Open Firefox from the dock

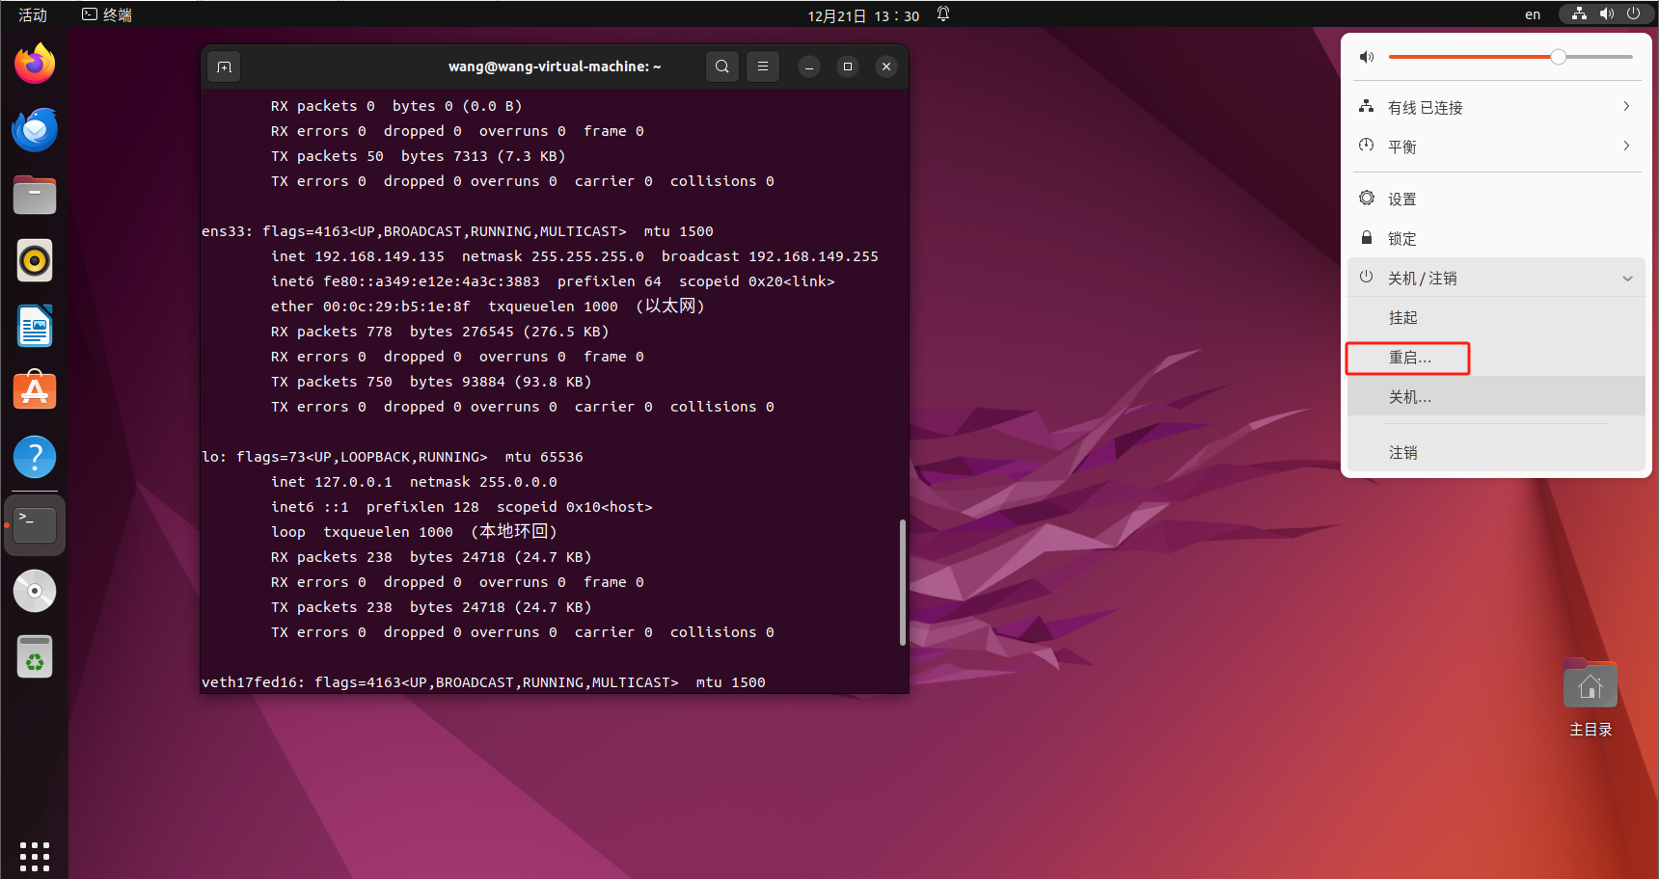(35, 64)
